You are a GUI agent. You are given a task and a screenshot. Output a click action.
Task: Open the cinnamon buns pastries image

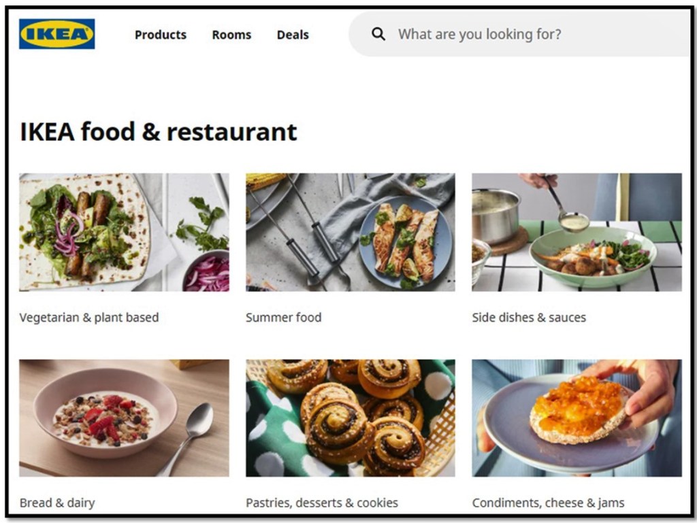(x=350, y=418)
